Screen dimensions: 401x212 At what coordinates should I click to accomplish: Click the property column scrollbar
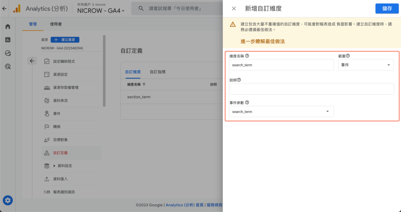(x=104, y=71)
